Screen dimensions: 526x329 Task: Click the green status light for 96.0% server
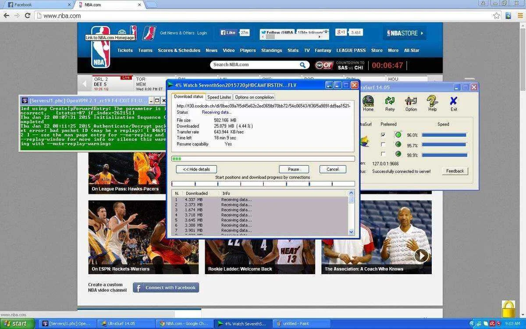click(x=398, y=135)
